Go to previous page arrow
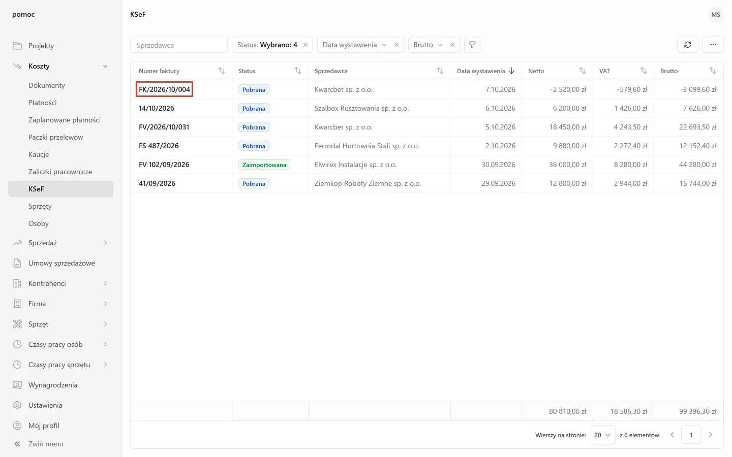Viewport: 732px width, 457px height. (x=672, y=435)
